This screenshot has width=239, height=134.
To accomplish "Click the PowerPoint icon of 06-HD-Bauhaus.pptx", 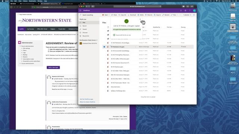I will [108, 67].
